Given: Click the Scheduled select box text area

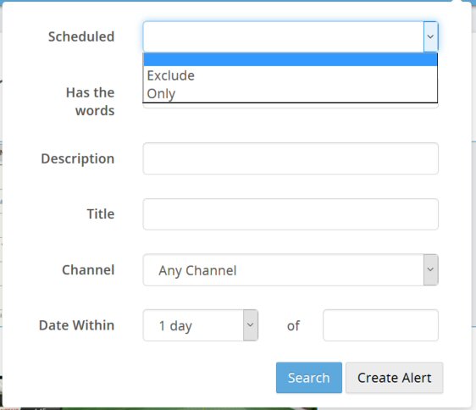Looking at the screenshot, I should coord(283,36).
